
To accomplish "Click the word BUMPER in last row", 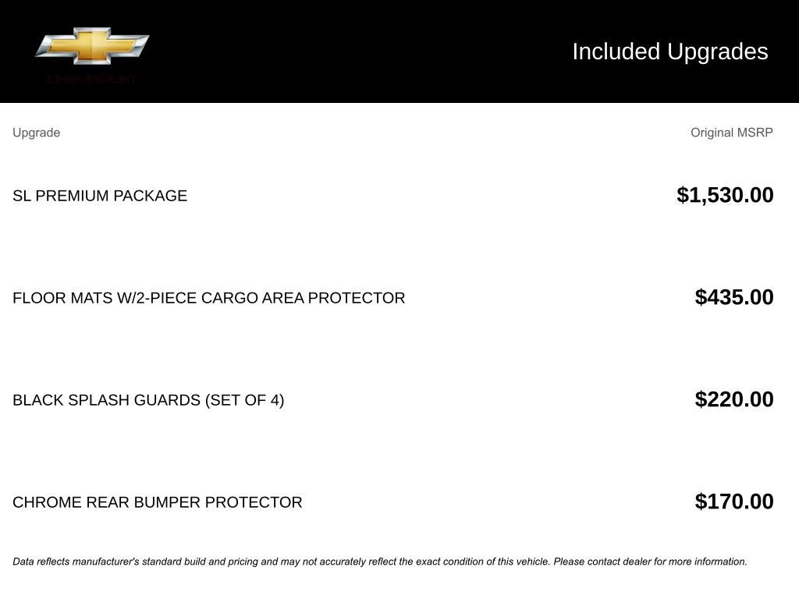I will point(167,502).
